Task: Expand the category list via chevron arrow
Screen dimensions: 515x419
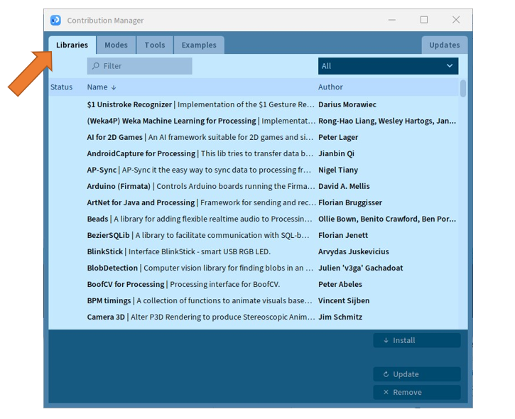Action: [x=450, y=66]
